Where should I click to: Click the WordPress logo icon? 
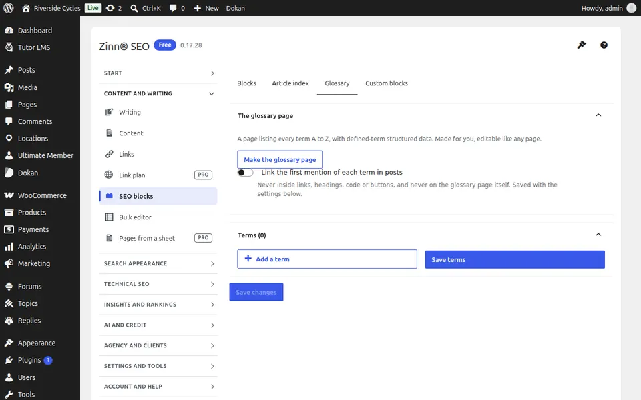point(9,8)
